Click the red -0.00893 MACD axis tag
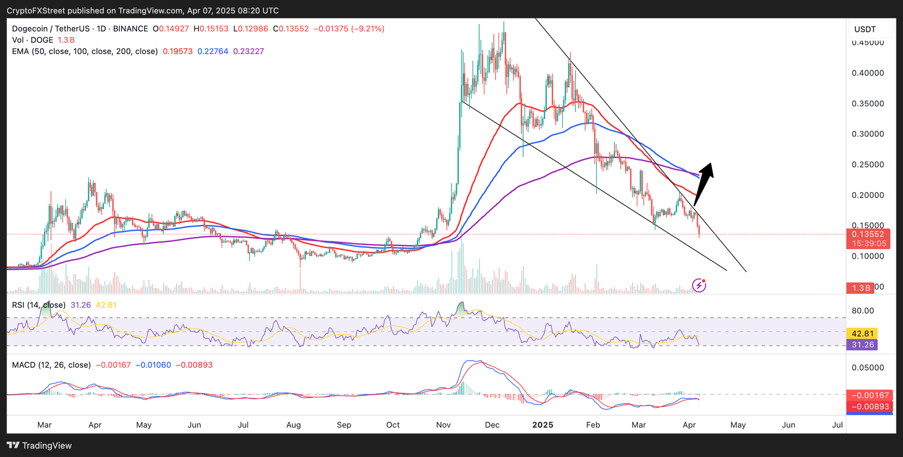This screenshot has height=457, width=903. coord(868,406)
